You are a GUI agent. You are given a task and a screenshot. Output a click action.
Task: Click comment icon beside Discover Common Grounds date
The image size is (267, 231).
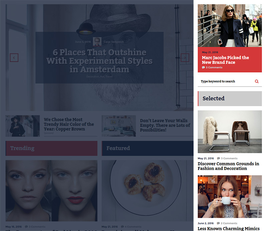click(x=219, y=159)
